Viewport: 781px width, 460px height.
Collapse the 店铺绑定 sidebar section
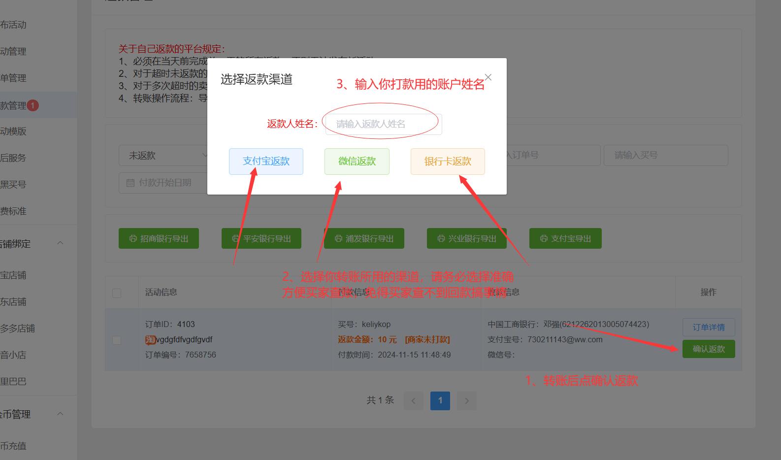(x=60, y=243)
